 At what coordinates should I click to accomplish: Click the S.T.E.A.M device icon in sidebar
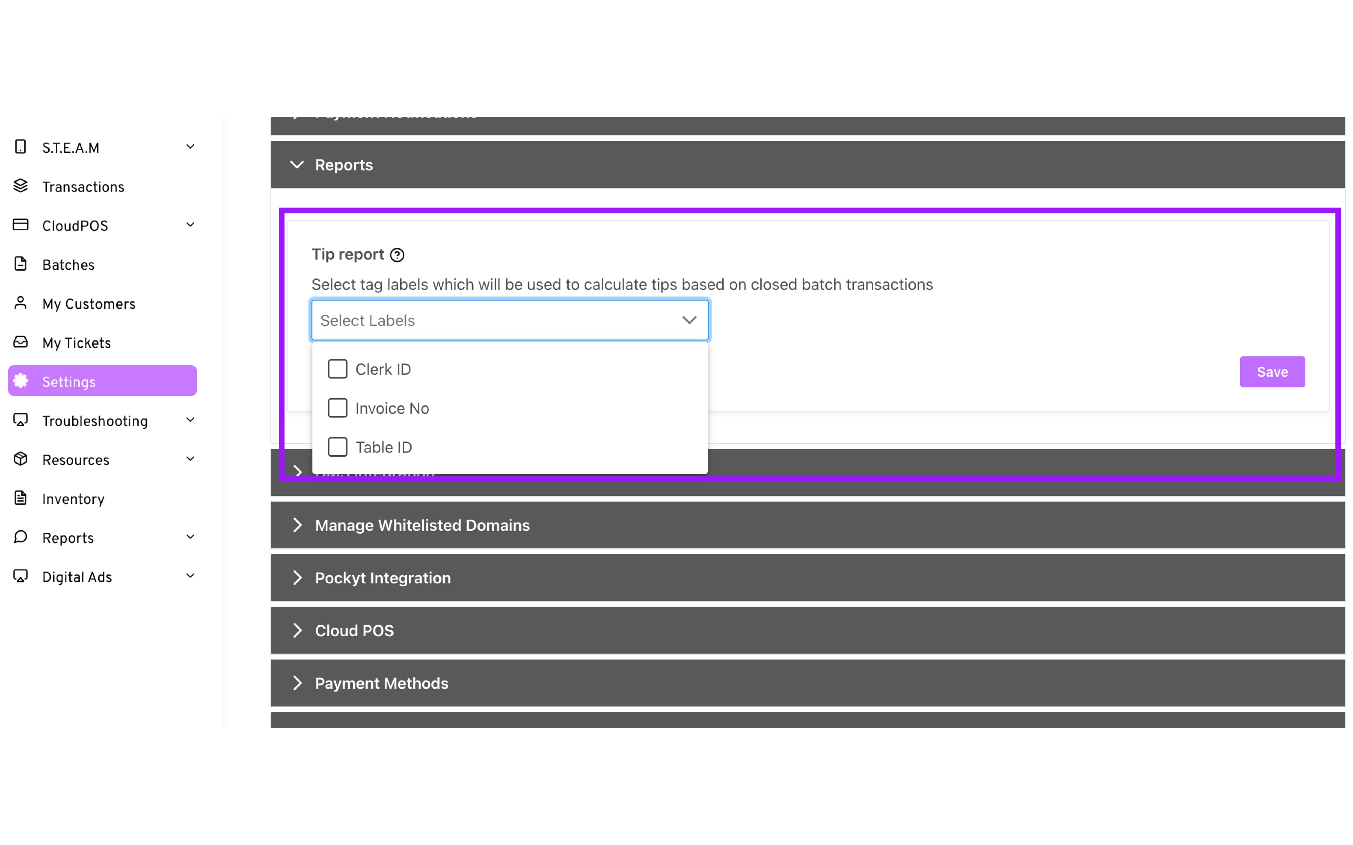[x=21, y=147]
